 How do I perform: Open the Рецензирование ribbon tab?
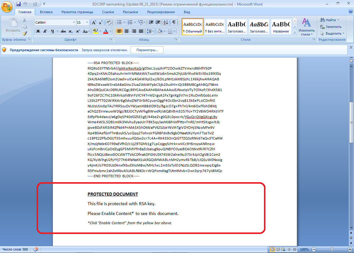tap(161, 12)
